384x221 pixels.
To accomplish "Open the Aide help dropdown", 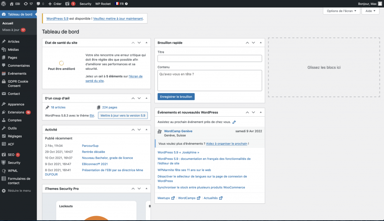I will 370,11.
